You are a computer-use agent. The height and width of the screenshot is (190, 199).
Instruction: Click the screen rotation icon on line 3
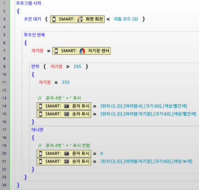click(80, 19)
